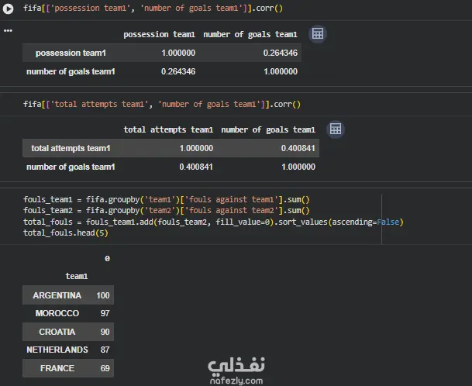The height and width of the screenshot is (386, 472).
Task: Click the 0.264346 value in goals row
Action: pyautogui.click(x=178, y=71)
